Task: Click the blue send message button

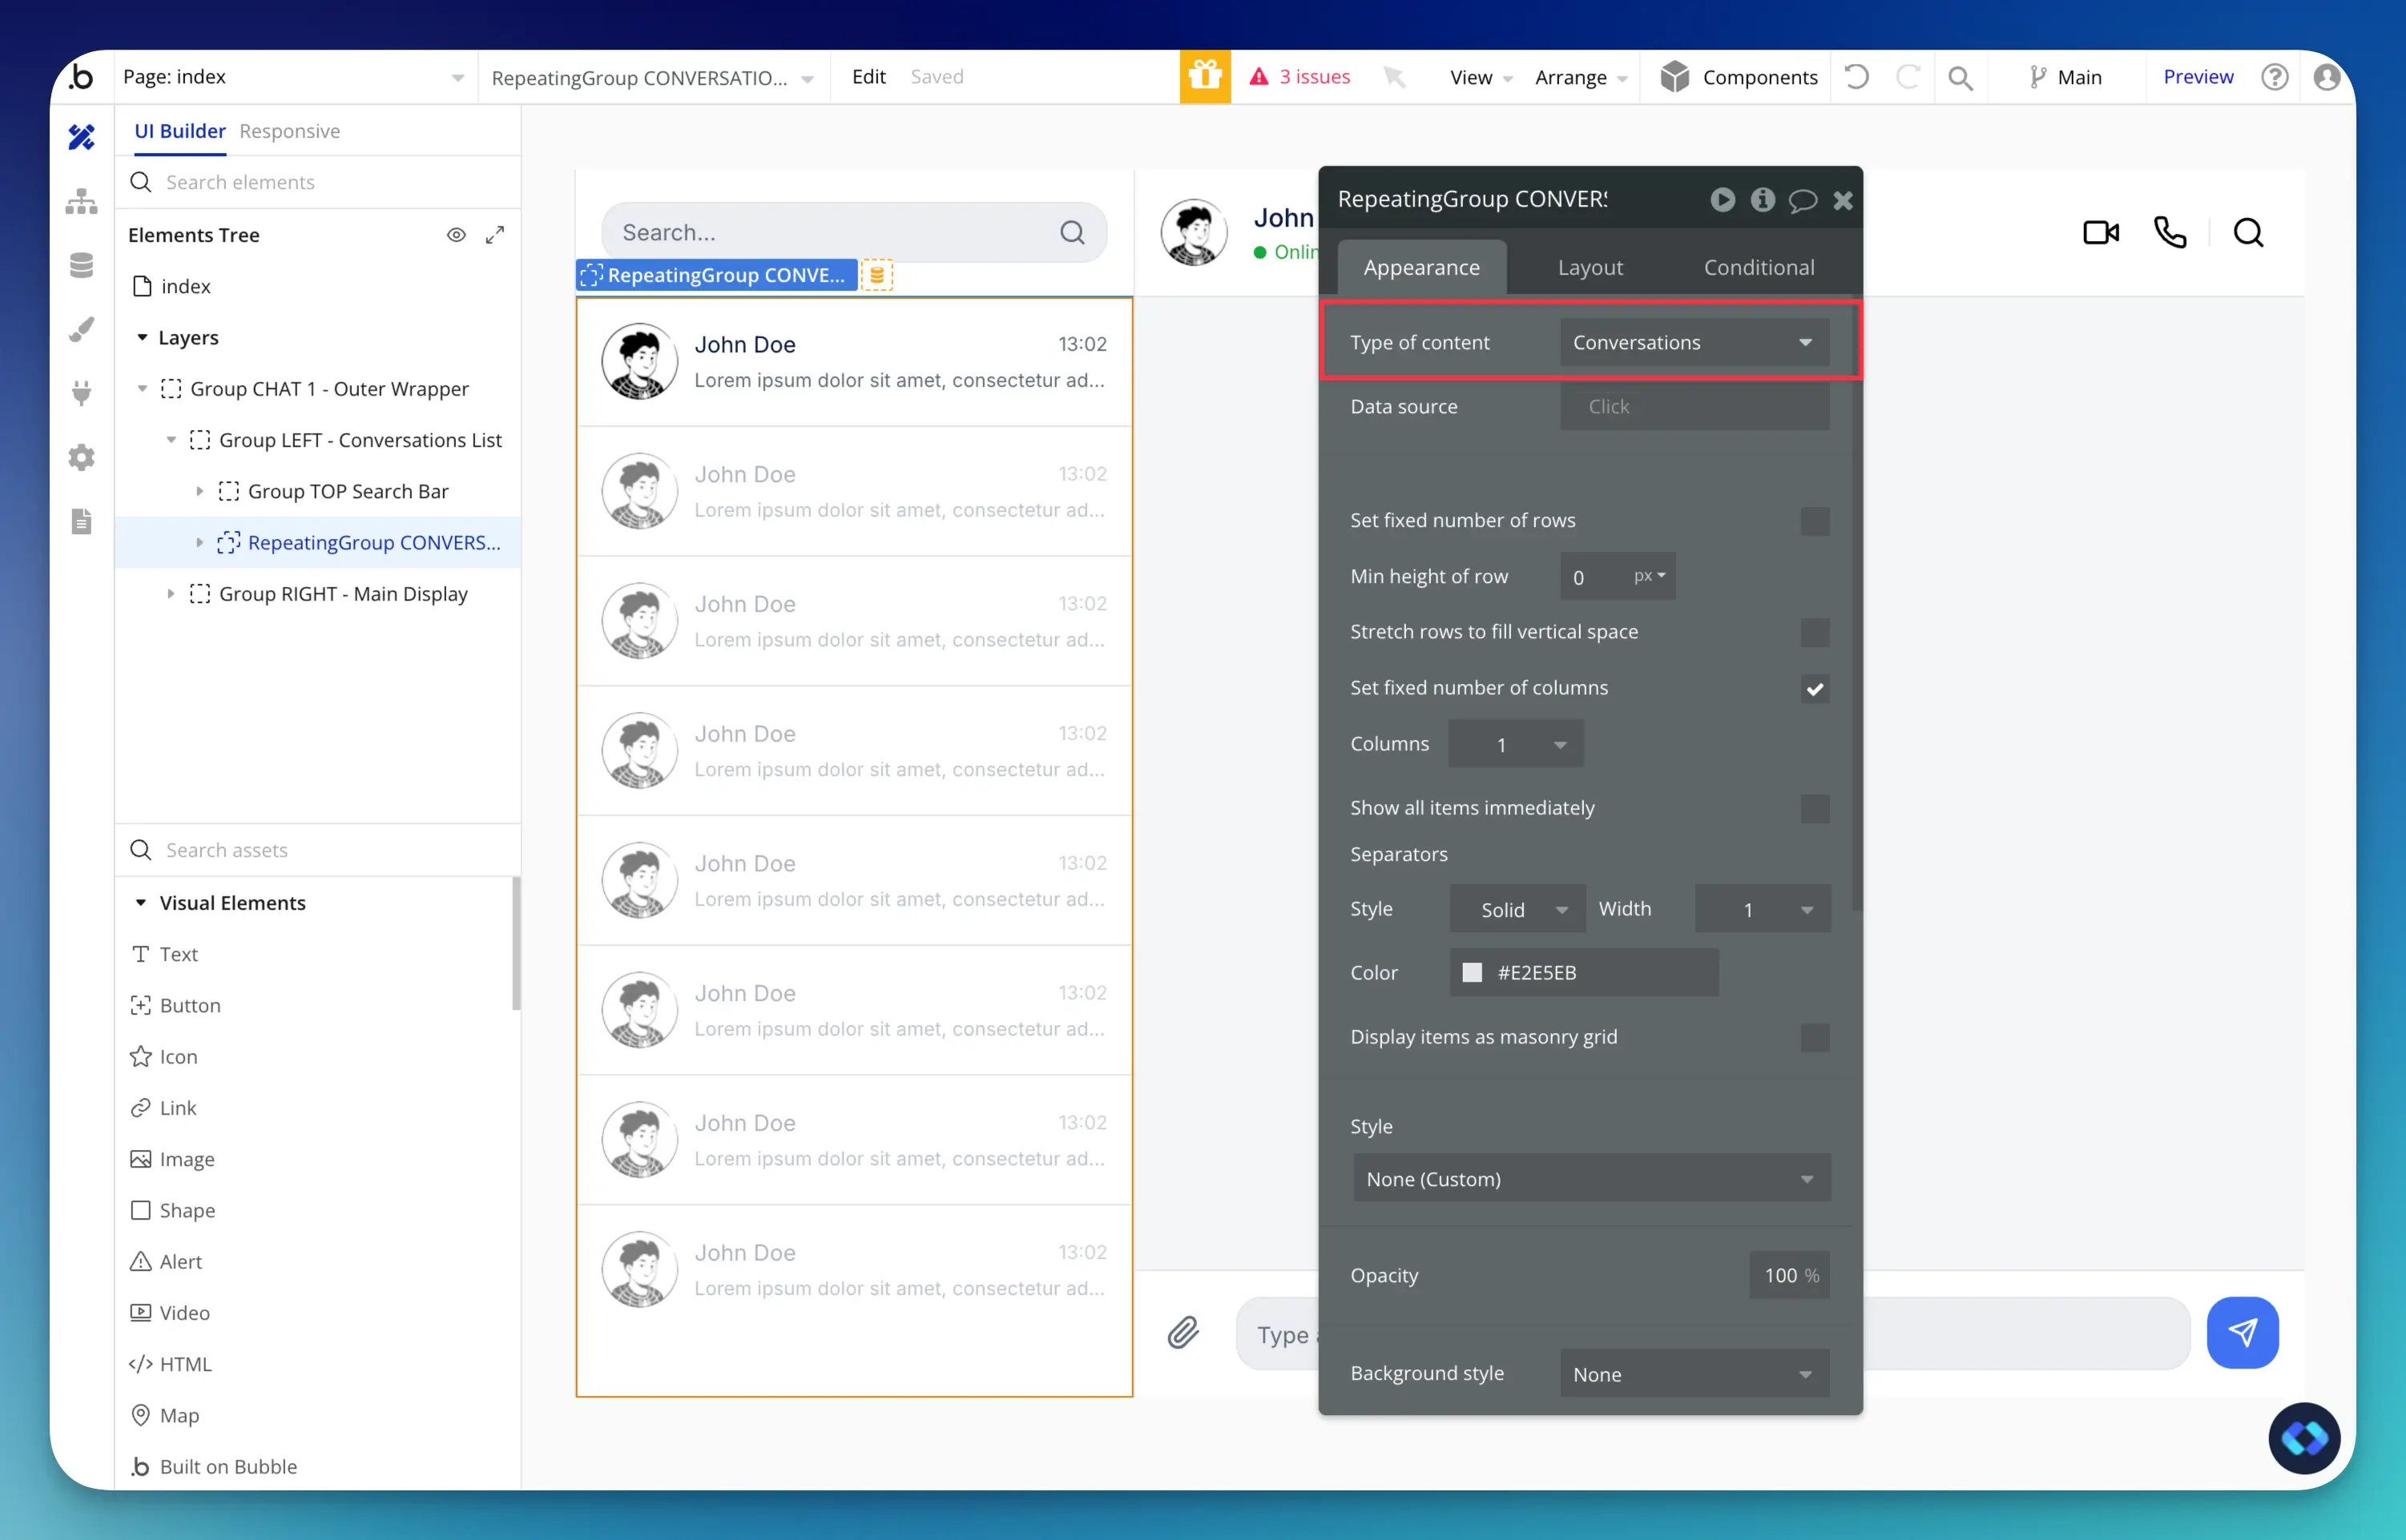Action: [2242, 1333]
